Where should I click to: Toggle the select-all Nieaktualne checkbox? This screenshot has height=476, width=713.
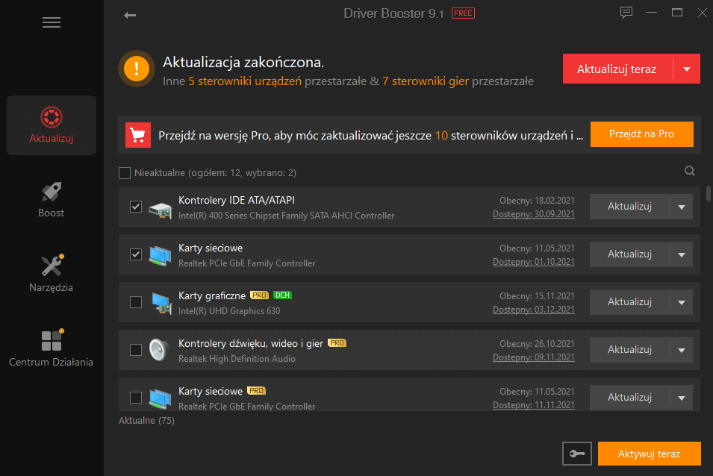125,173
